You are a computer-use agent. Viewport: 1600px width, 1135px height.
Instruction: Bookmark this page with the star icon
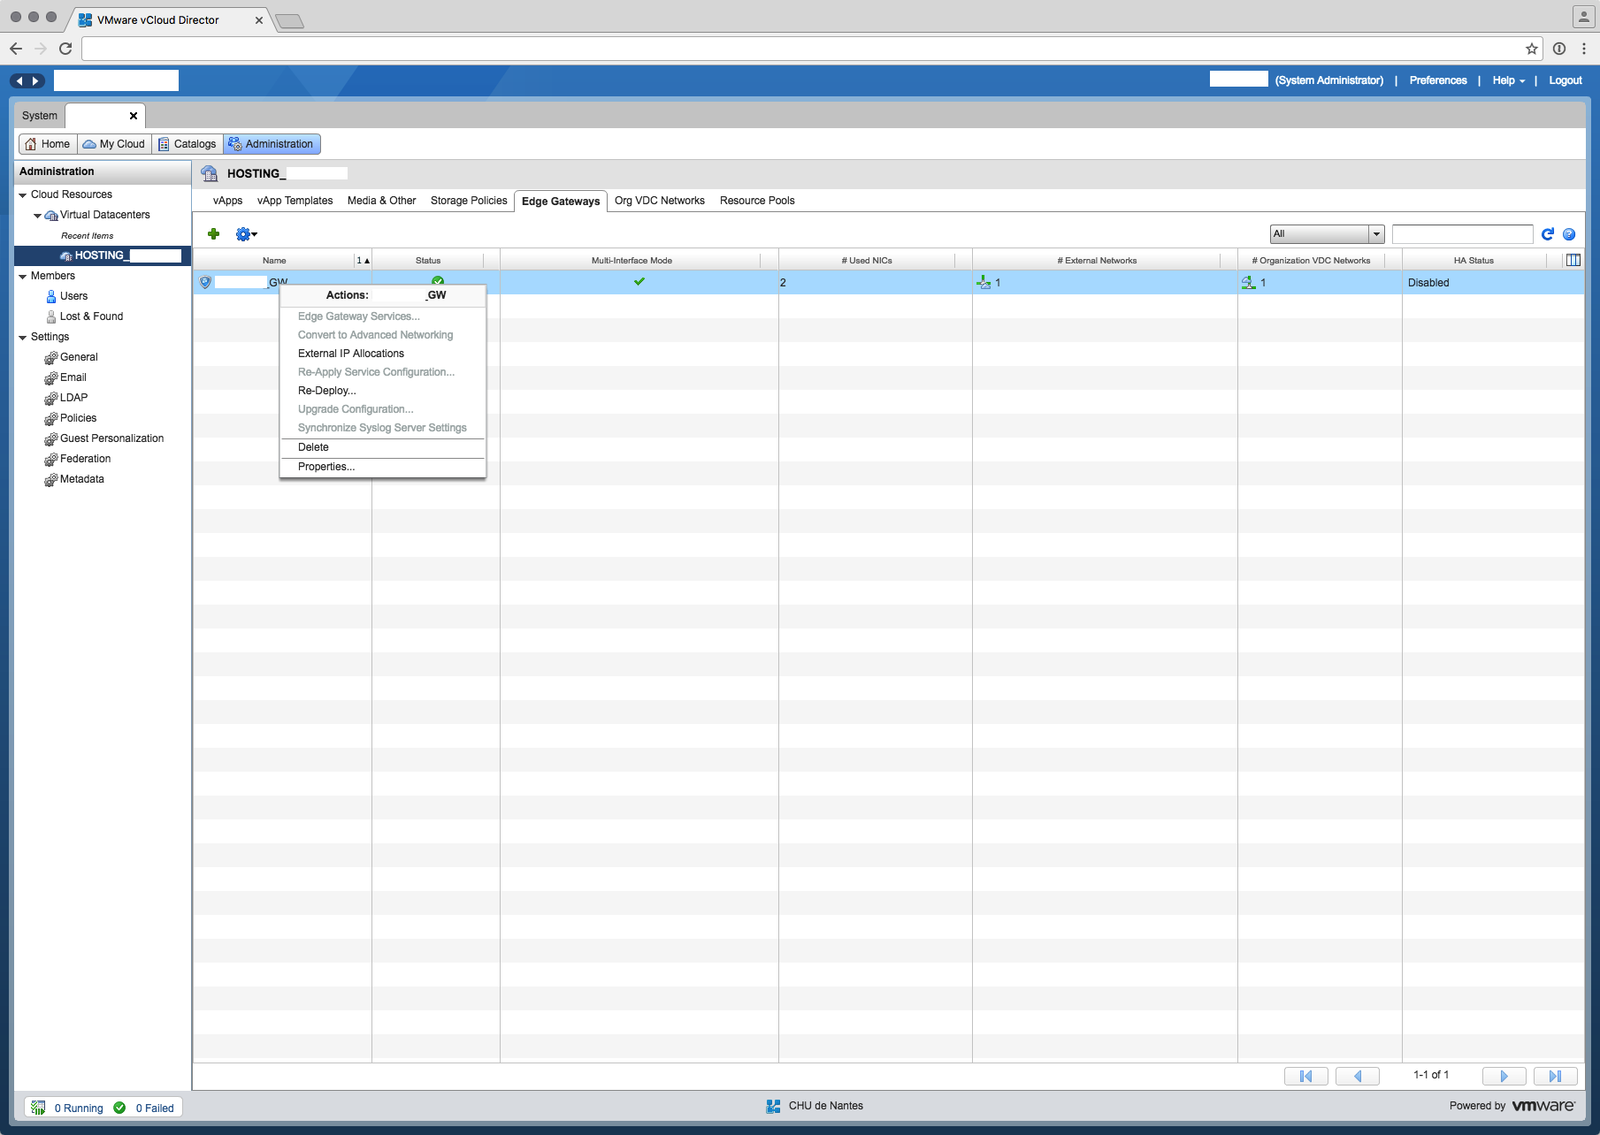pyautogui.click(x=1532, y=49)
